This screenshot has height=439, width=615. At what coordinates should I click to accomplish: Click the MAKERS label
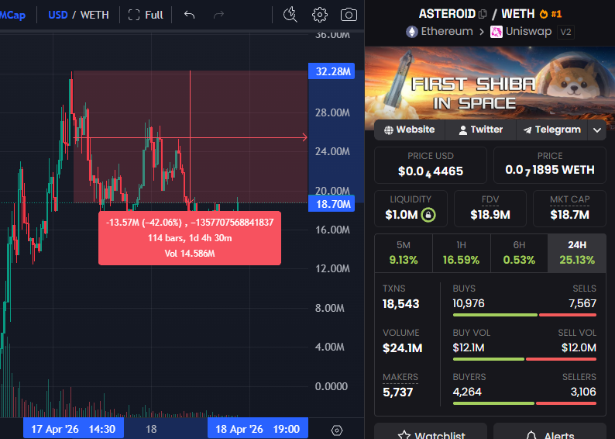(400, 377)
